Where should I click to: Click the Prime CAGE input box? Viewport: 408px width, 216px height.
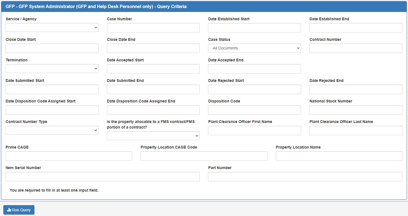(x=69, y=156)
